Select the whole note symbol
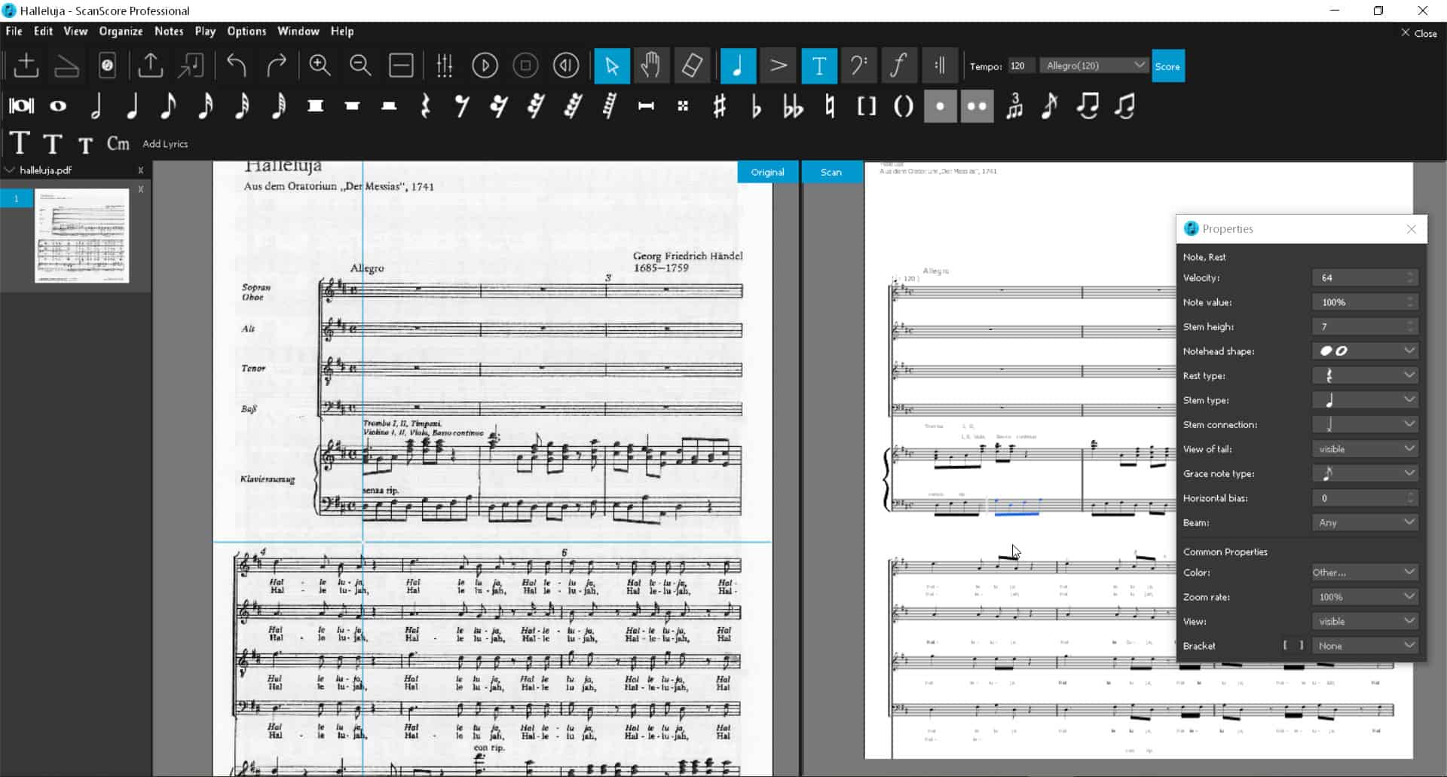Screen dimensions: 1447x777 tap(58, 106)
